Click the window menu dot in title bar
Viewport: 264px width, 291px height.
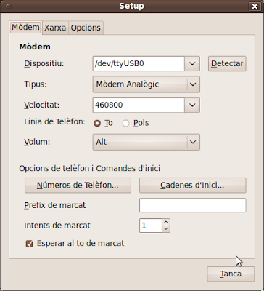[9, 7]
